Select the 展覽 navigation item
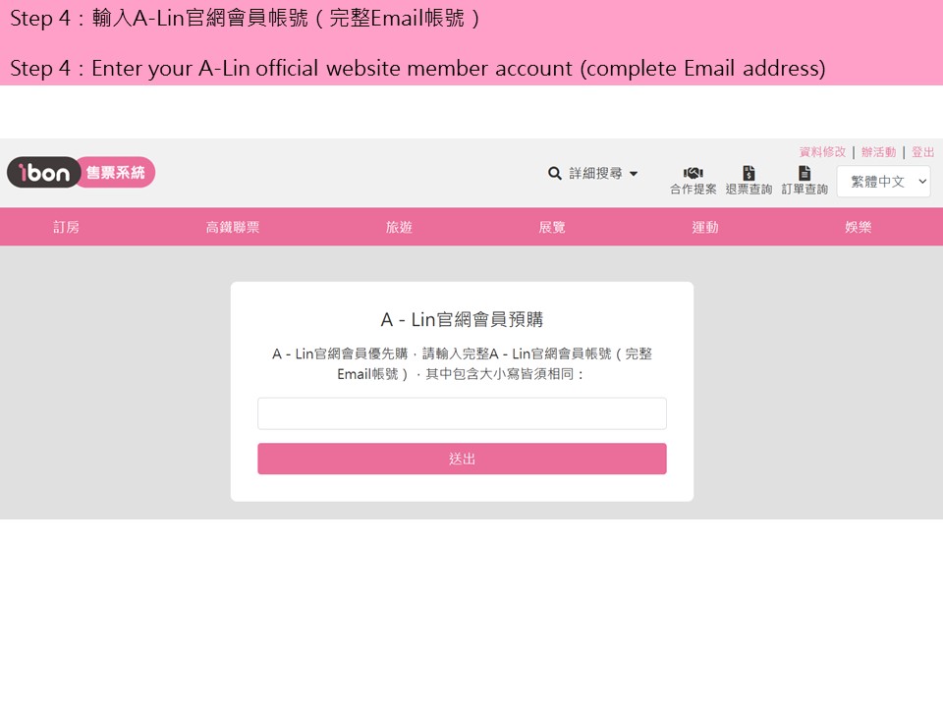Screen dimensions: 943x707 [552, 227]
